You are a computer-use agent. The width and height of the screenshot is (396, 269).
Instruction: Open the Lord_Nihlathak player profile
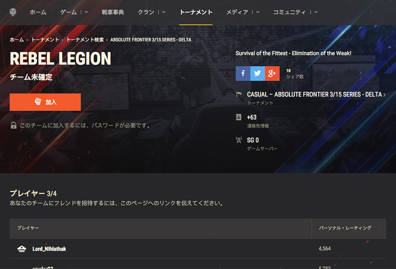point(49,249)
